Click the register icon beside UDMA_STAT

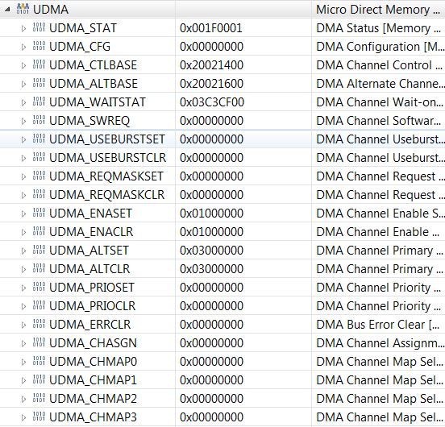click(39, 27)
